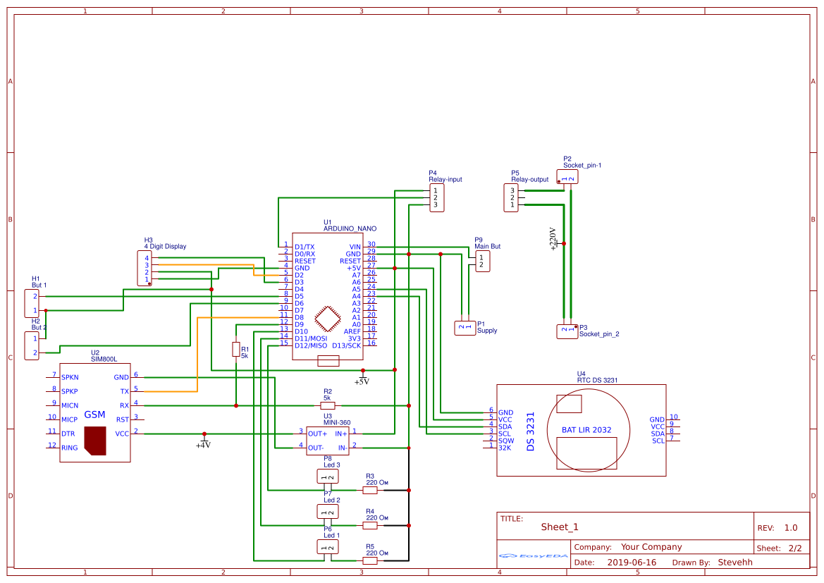Click the SIM card icon inside the GSM module
Image resolution: width=824 pixels, height=583 pixels.
(x=94, y=441)
